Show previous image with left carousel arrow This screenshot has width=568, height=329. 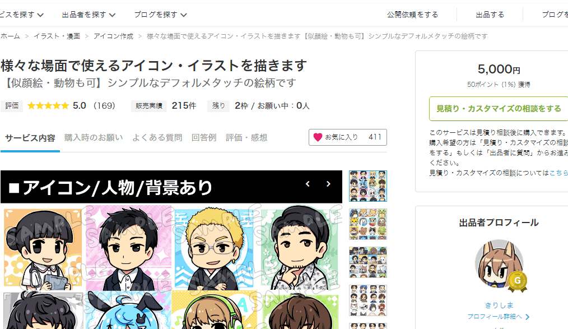pyautogui.click(x=308, y=184)
